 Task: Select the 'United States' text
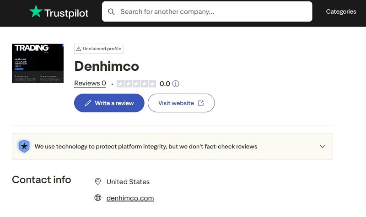(x=128, y=182)
